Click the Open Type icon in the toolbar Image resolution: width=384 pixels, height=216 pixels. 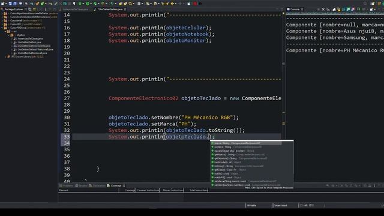point(121,4)
